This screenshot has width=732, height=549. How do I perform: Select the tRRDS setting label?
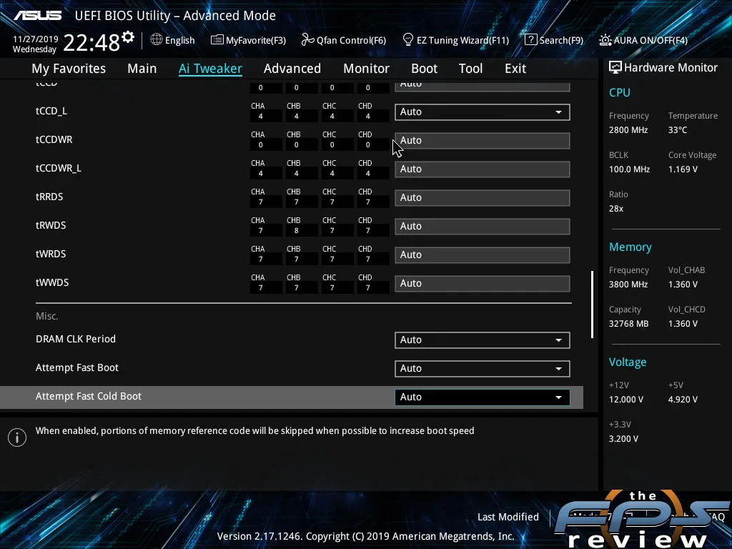click(49, 197)
